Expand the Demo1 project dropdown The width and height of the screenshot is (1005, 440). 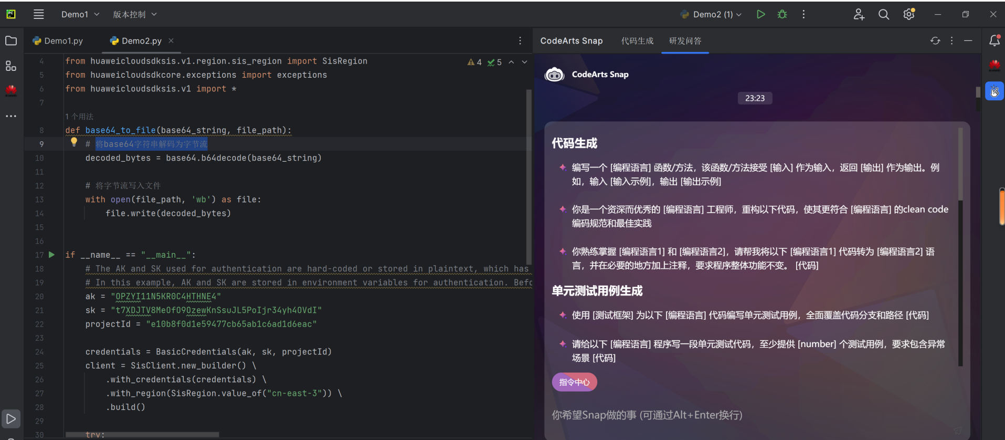(x=80, y=14)
